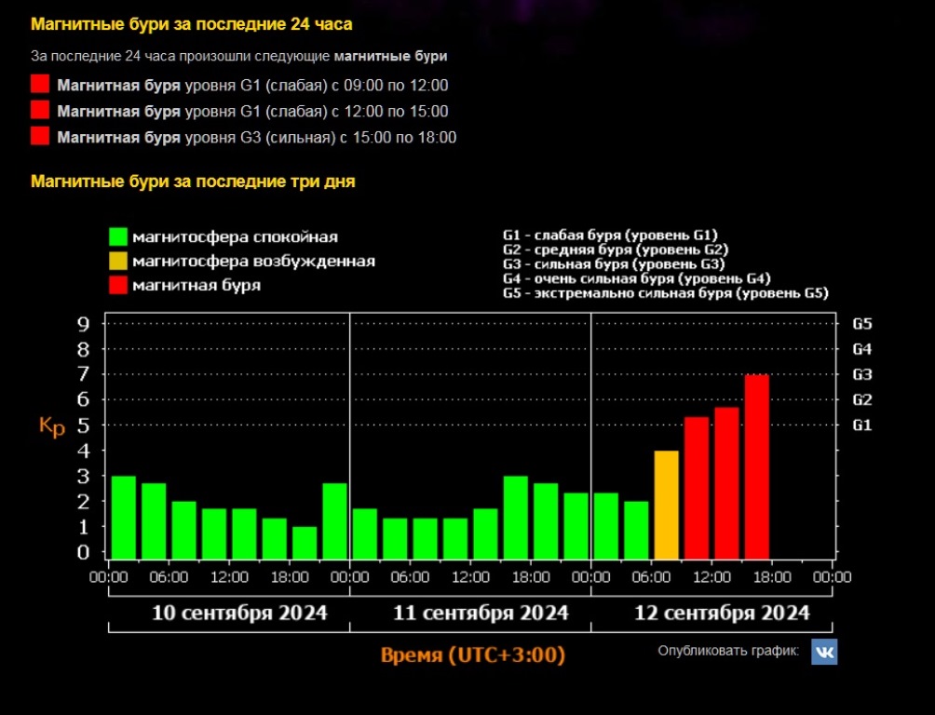Click heading 'Магнитные бури за последние три дня'

pyautogui.click(x=193, y=182)
